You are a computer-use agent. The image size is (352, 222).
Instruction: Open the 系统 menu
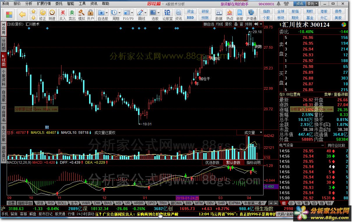click(x=6, y=4)
